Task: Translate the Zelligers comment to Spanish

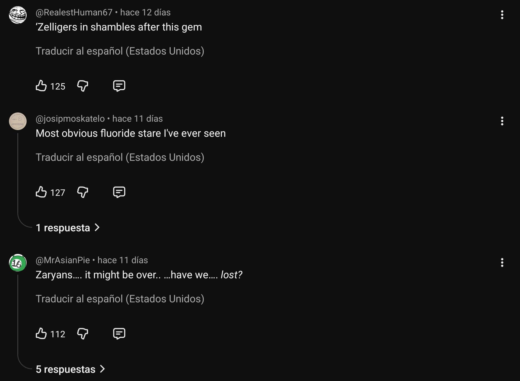Action: [x=120, y=51]
